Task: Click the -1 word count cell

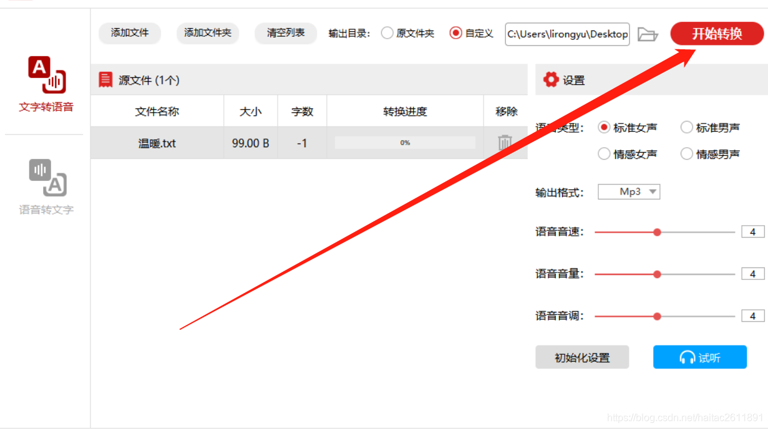Action: (x=302, y=143)
